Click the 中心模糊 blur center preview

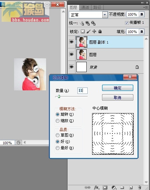coord(113,134)
